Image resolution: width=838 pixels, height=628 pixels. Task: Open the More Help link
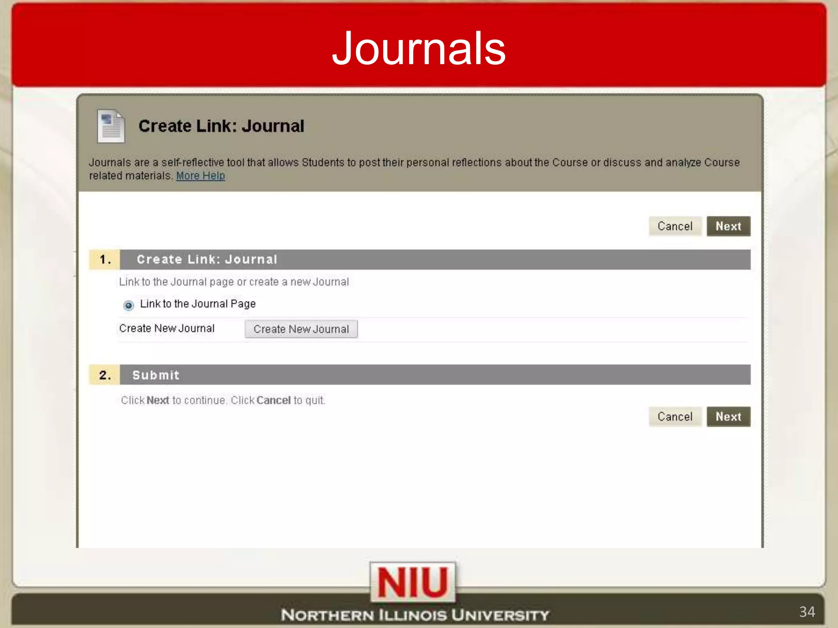pyautogui.click(x=200, y=176)
